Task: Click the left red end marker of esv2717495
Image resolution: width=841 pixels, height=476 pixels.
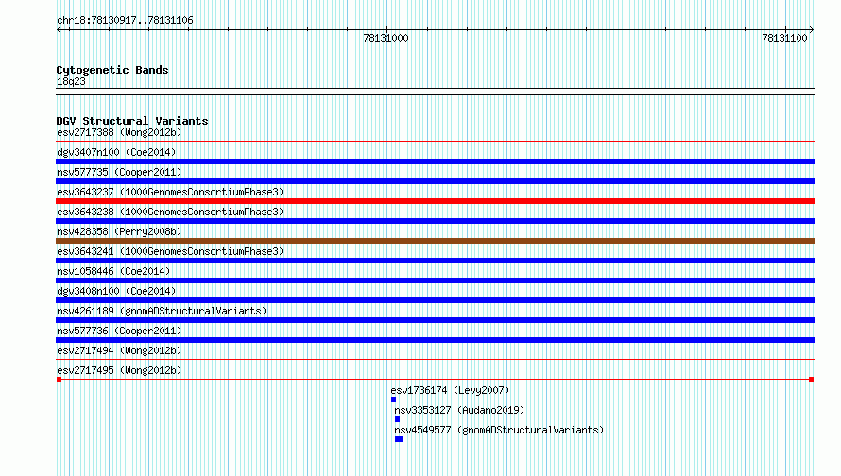Action: click(59, 380)
